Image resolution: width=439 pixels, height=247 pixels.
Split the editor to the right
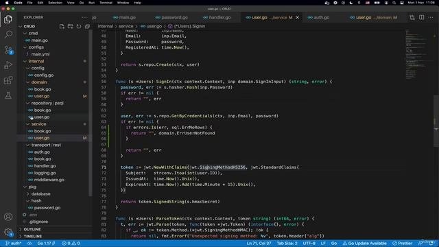click(421, 17)
